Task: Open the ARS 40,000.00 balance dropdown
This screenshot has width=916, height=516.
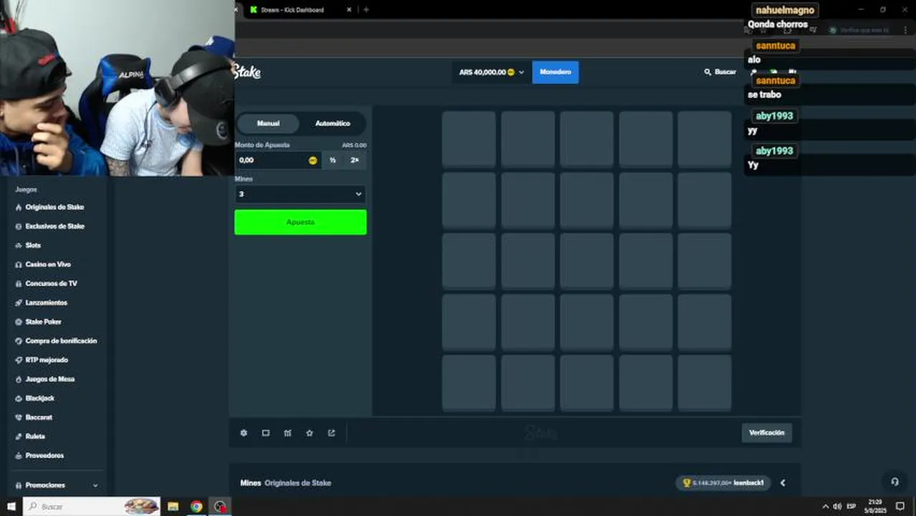Action: pos(492,72)
